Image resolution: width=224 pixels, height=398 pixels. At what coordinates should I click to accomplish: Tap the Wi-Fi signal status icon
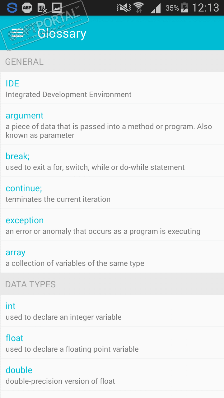(x=138, y=8)
